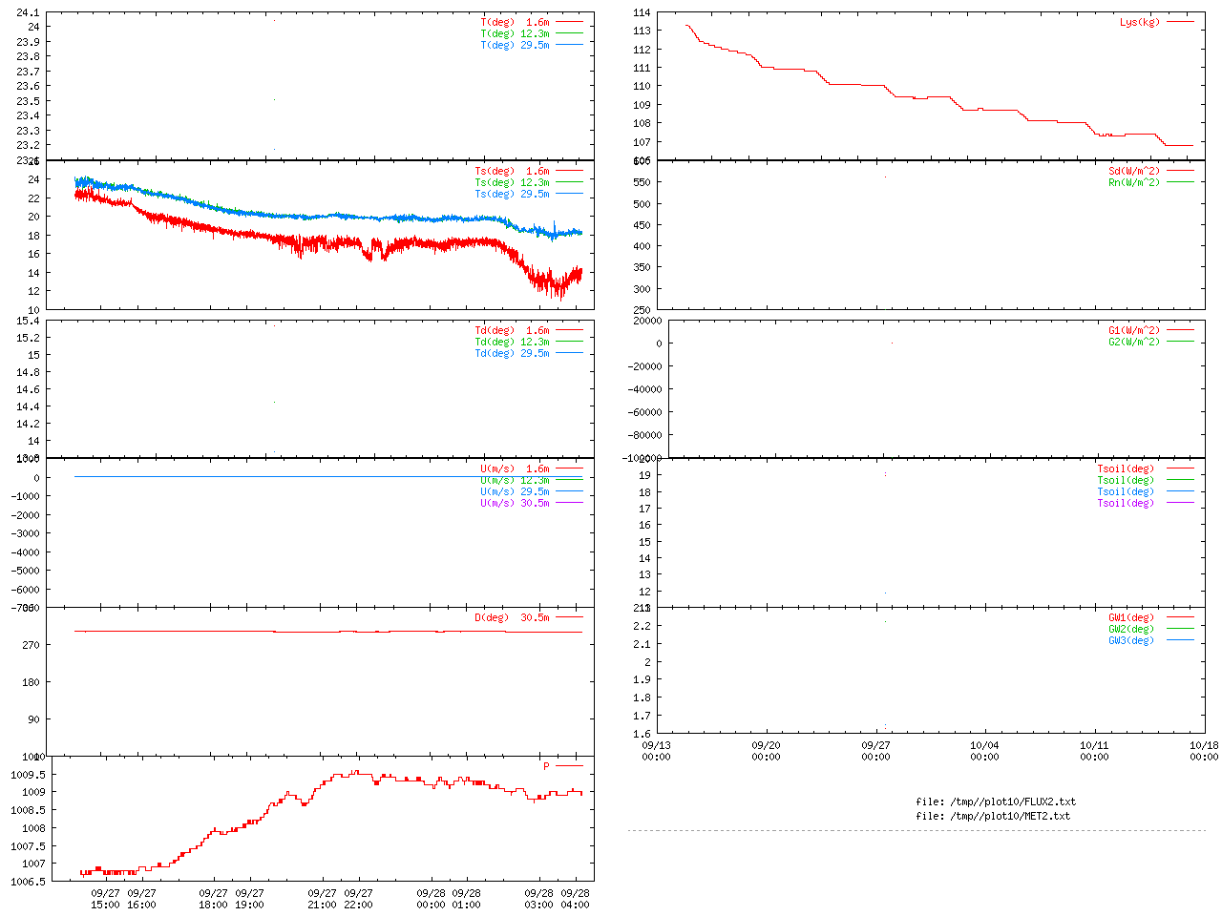Click the '10/11 00:00' date axis label
The image size is (1222, 916).
coord(1094,751)
